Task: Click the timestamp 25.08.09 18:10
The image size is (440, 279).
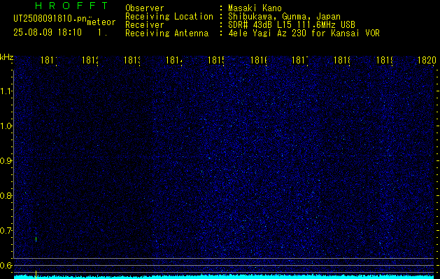Action: point(48,33)
